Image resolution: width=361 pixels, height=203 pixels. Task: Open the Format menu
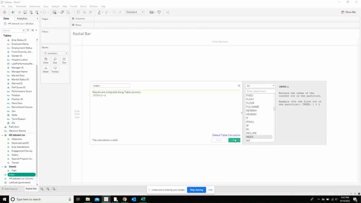[74, 6]
